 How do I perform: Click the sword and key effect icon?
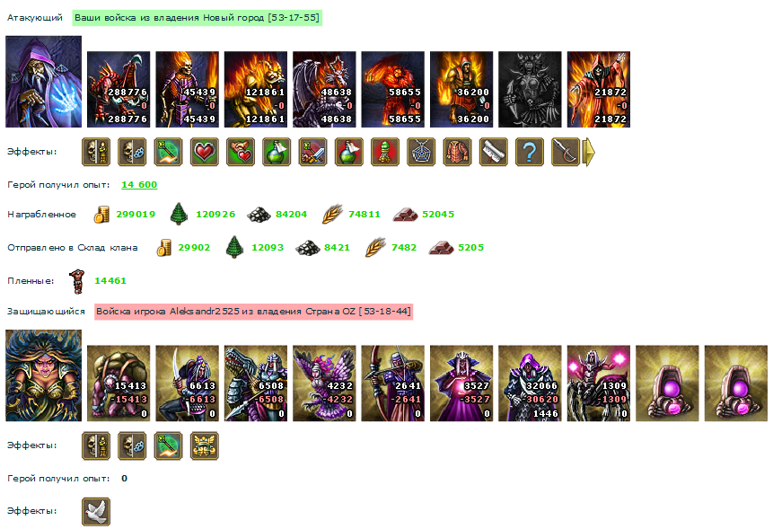tap(312, 152)
